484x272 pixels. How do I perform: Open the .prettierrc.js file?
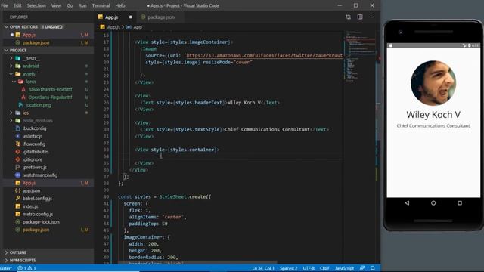tap(35, 167)
